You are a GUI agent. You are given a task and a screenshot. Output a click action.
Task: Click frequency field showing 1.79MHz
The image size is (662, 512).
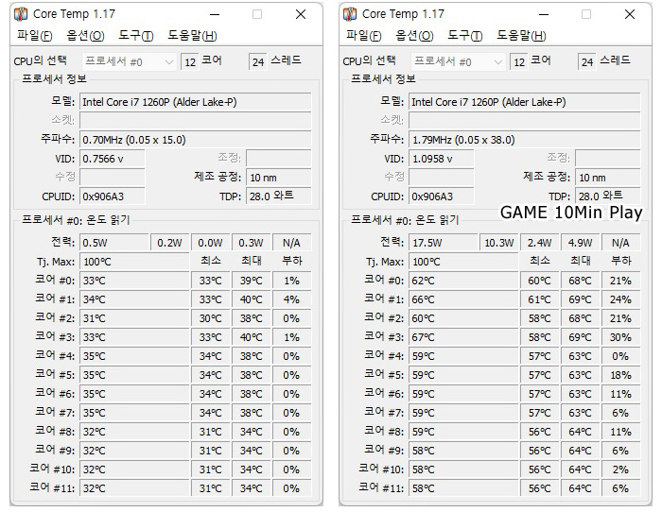524,140
